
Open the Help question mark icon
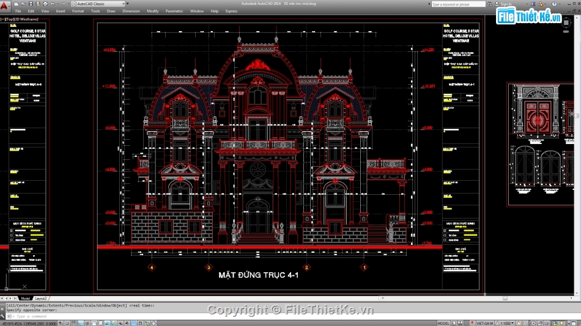(x=554, y=4)
